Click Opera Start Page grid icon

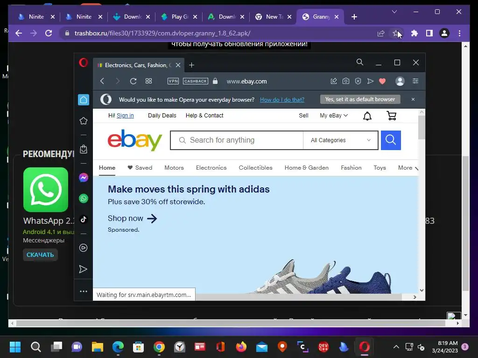tap(148, 81)
